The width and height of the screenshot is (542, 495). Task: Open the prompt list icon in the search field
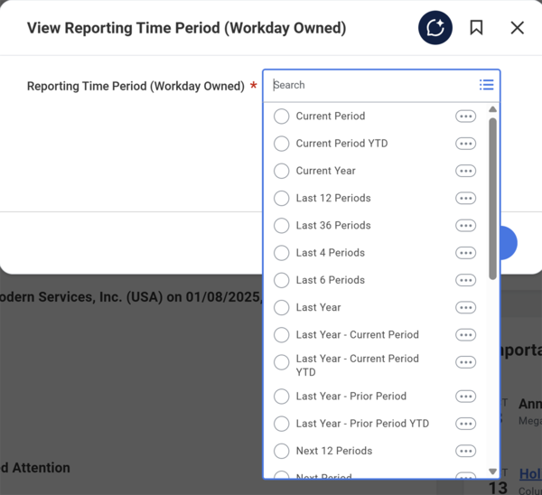click(x=486, y=85)
